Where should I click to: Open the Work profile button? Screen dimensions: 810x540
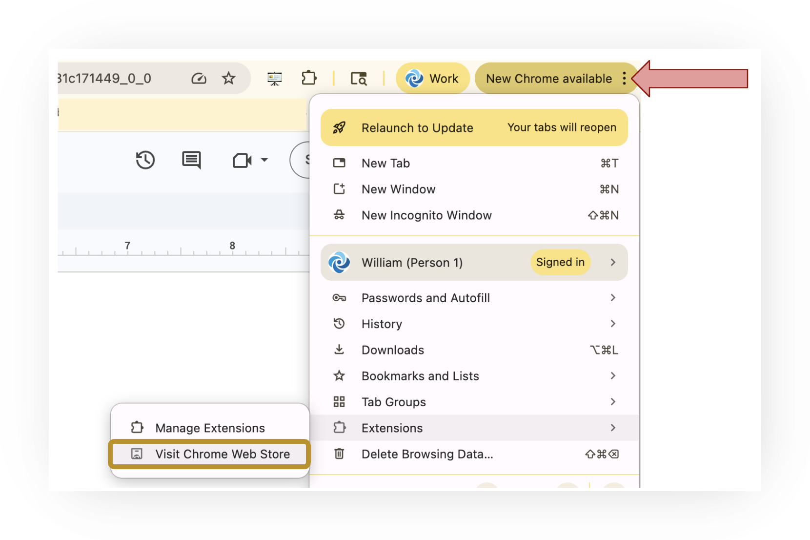(432, 78)
